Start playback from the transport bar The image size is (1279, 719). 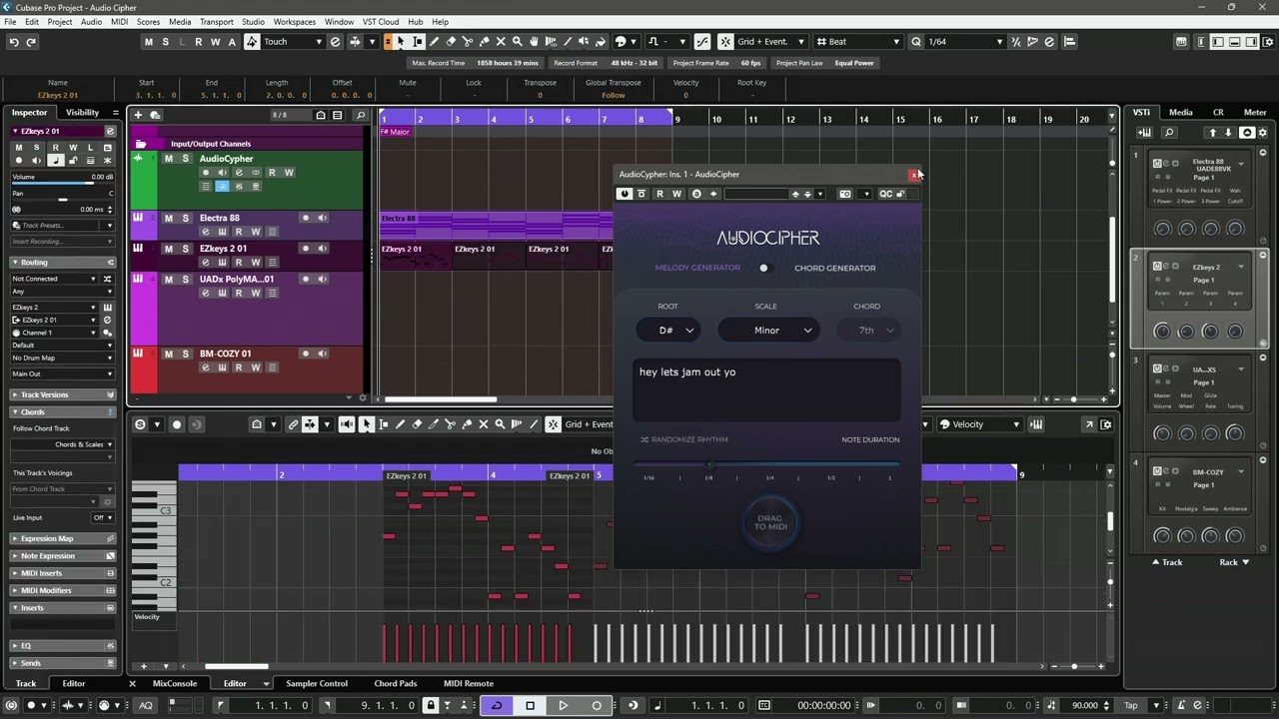point(563,705)
